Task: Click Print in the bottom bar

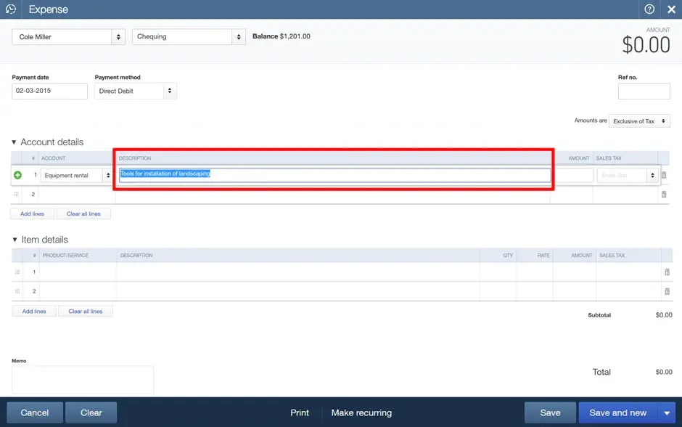Action: pyautogui.click(x=300, y=412)
